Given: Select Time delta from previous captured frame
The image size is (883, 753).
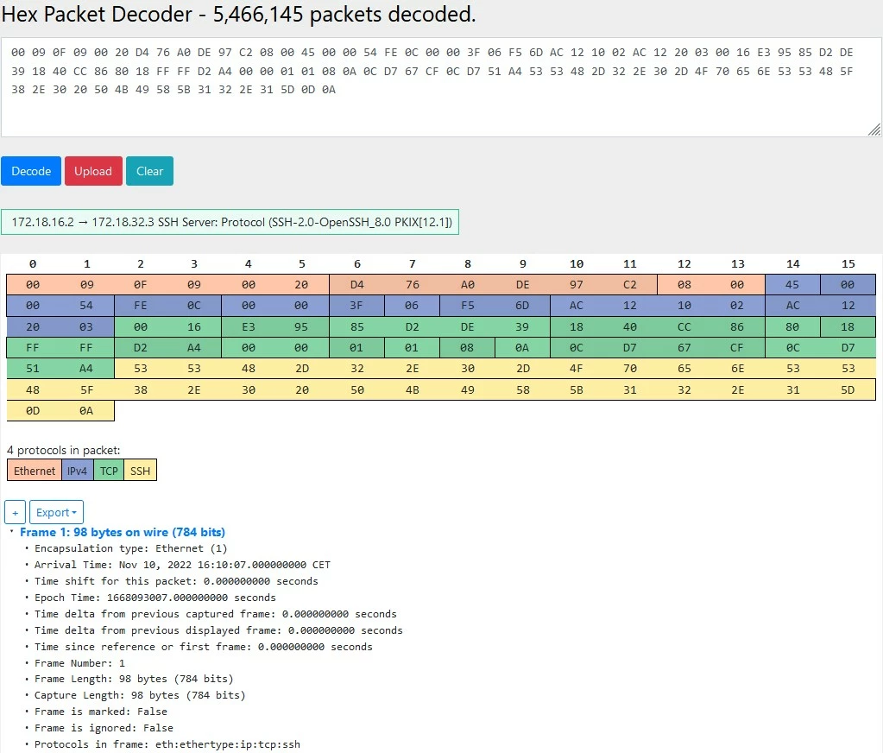Looking at the screenshot, I should pyautogui.click(x=216, y=613).
